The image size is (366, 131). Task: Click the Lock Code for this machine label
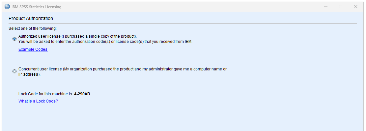(x=45, y=94)
